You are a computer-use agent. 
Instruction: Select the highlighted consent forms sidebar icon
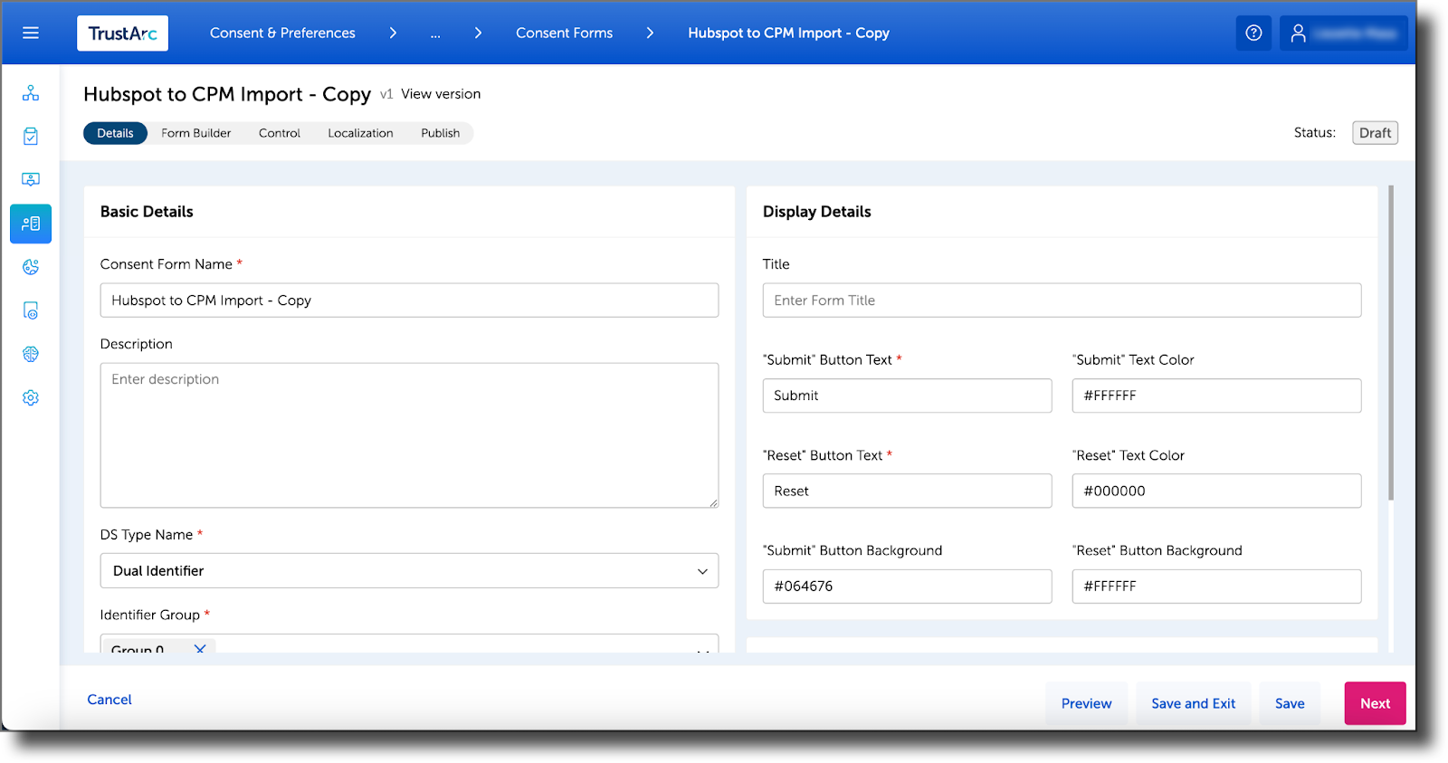31,224
